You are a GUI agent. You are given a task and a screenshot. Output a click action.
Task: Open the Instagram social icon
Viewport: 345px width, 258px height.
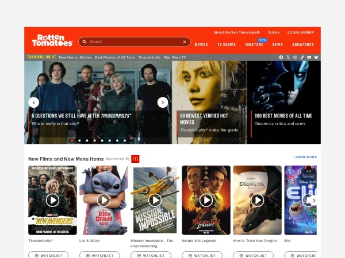295,57
